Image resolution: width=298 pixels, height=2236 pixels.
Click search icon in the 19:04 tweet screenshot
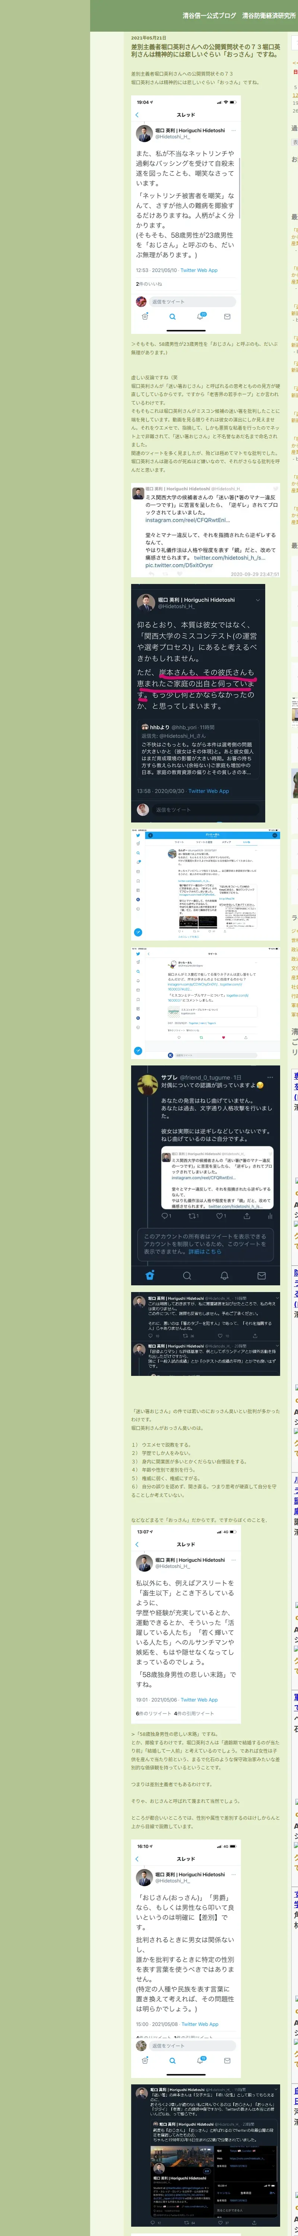click(172, 317)
